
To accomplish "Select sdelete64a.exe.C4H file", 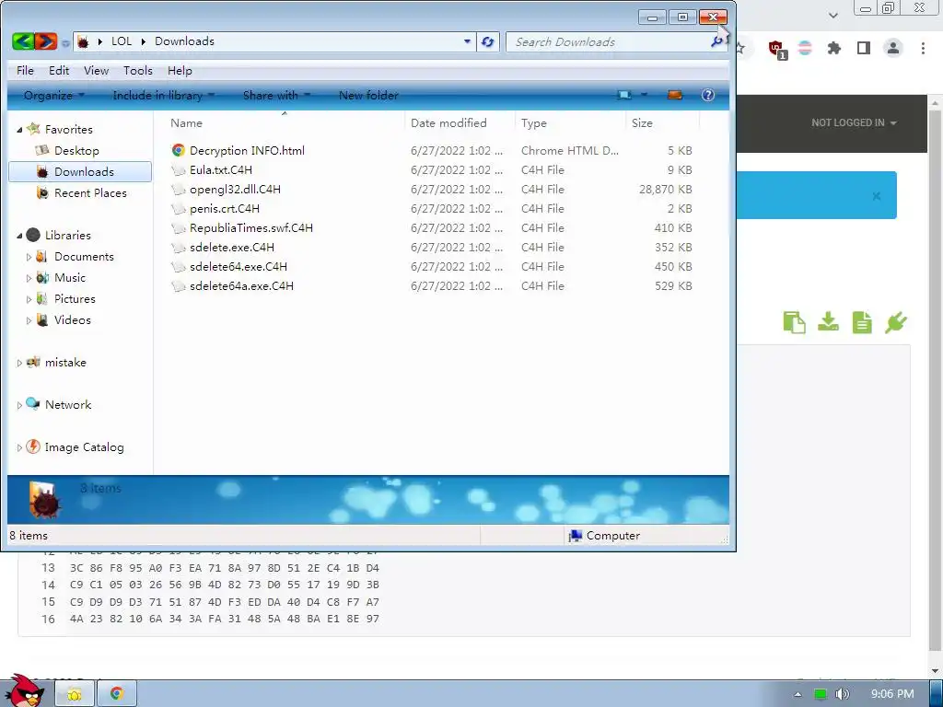I will (242, 285).
